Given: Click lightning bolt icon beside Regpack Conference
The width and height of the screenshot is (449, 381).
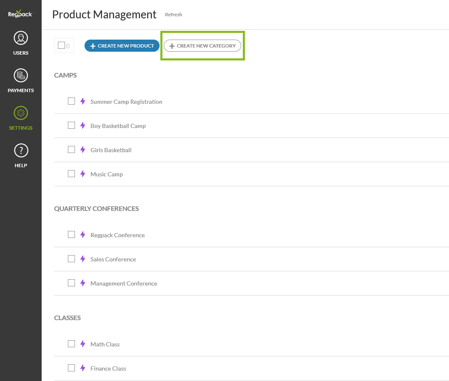Looking at the screenshot, I should [x=82, y=235].
